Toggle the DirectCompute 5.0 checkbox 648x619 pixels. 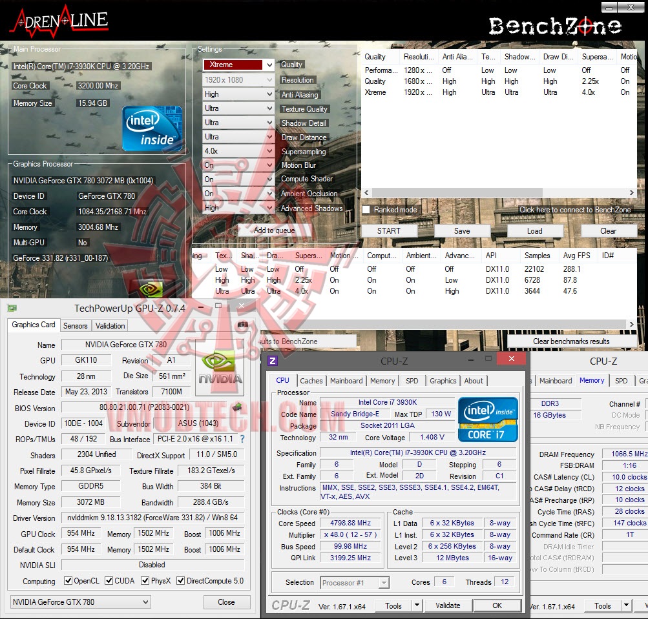(181, 581)
